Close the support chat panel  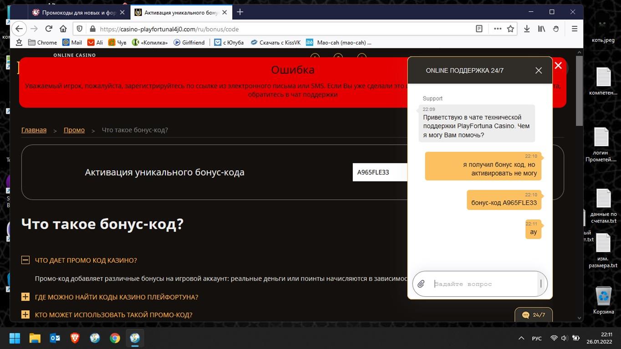click(539, 71)
